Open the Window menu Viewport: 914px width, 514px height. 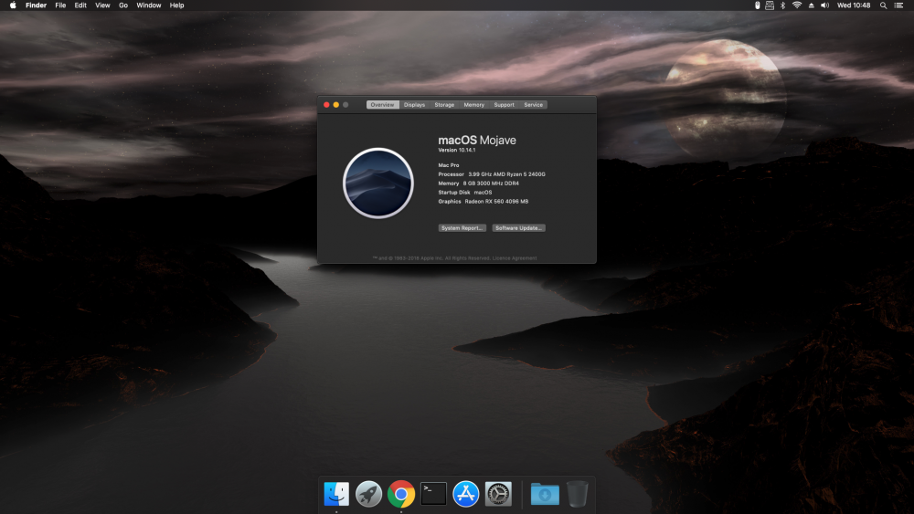click(149, 5)
